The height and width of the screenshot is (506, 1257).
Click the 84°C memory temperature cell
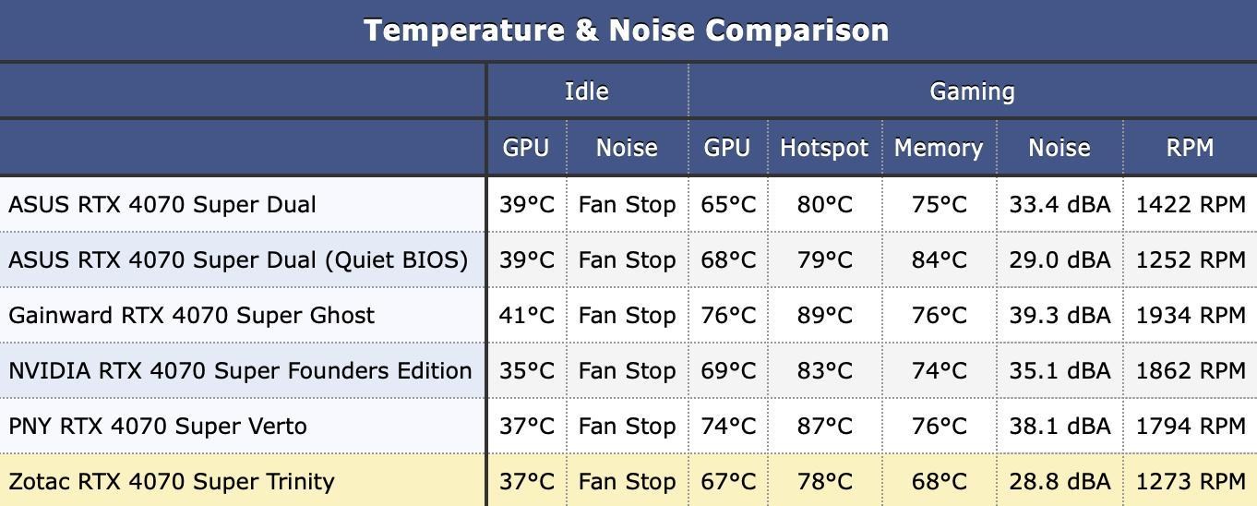click(939, 259)
